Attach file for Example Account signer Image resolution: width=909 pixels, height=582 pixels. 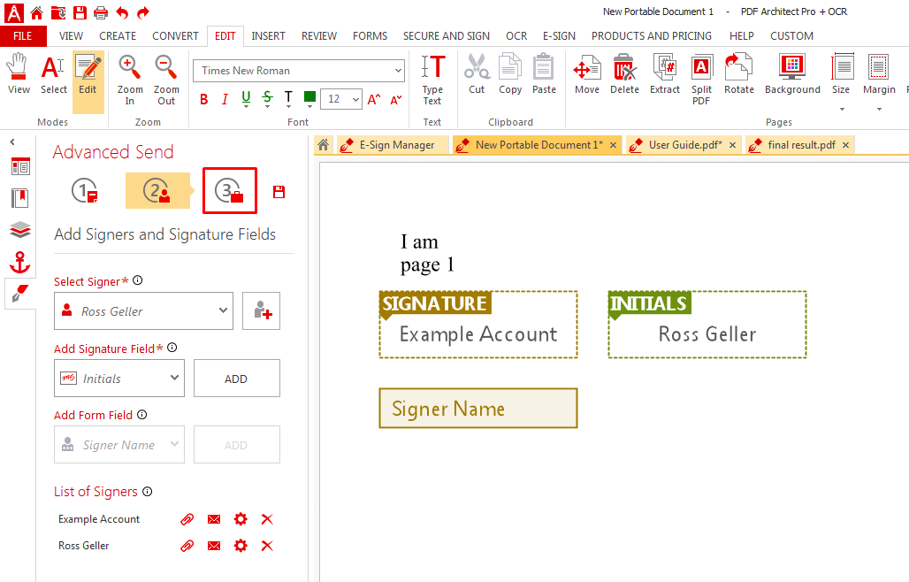click(x=187, y=519)
